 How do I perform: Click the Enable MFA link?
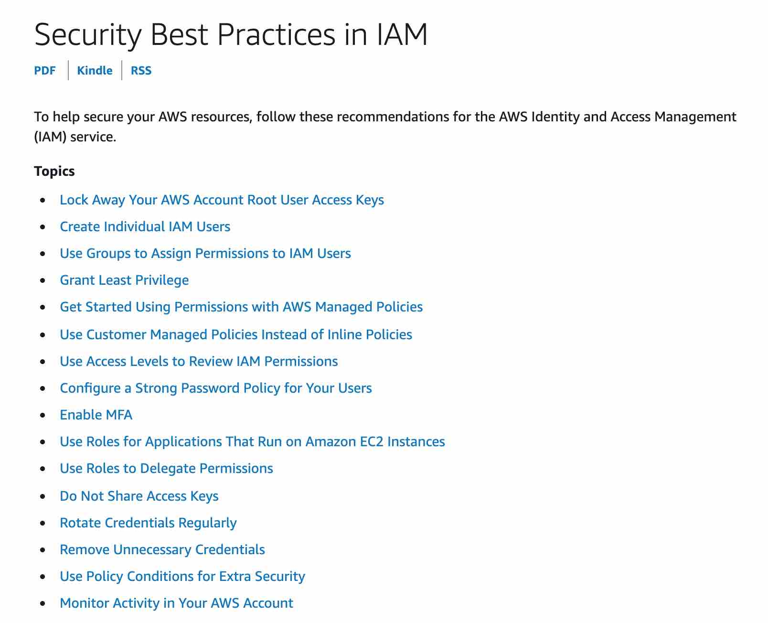pos(96,415)
